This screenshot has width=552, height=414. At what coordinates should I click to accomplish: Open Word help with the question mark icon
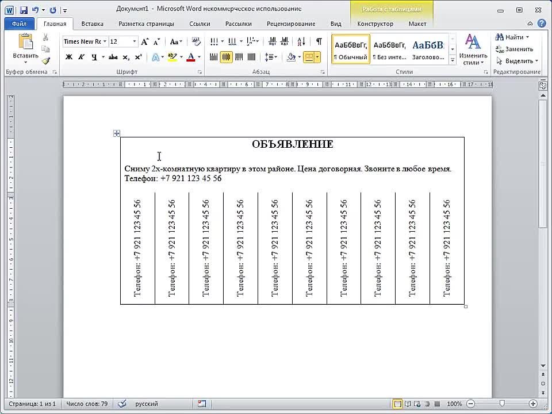click(542, 24)
